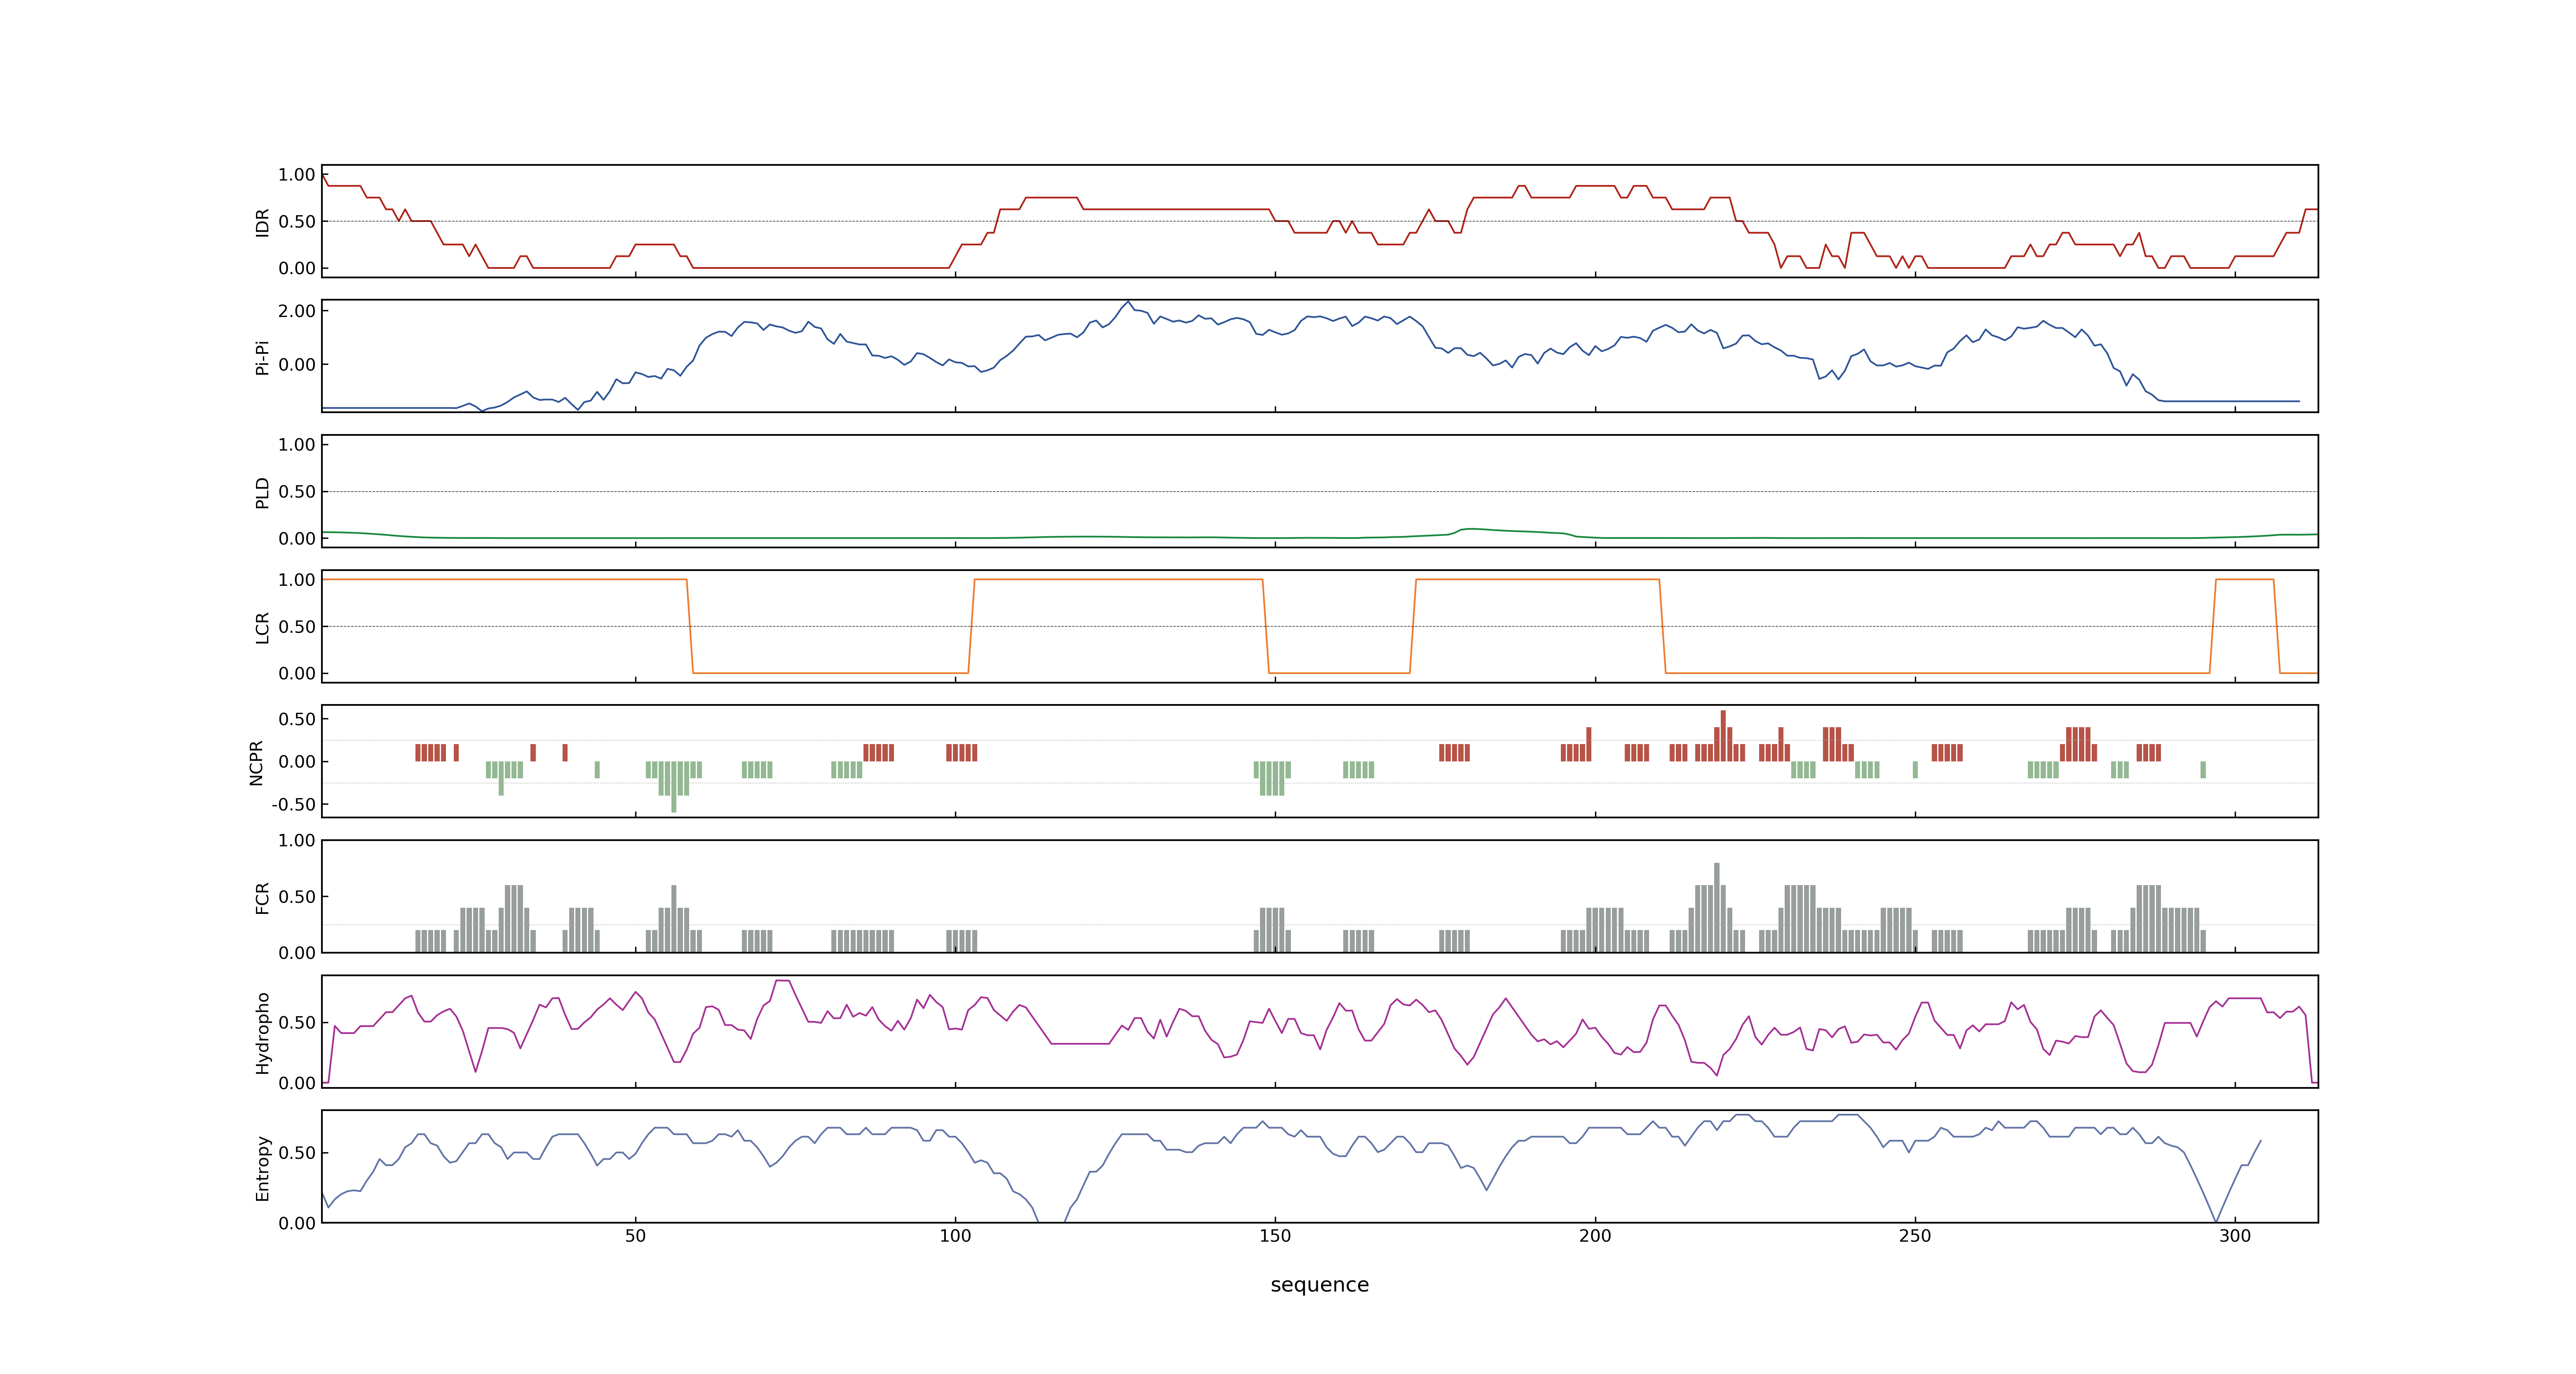This screenshot has width=2576, height=1374.
Task: Click the 0.50 tick of the NCPR panel
Action: 297,719
